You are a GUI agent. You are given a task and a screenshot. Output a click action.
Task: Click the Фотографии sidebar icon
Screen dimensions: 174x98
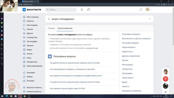[x=24, y=41]
